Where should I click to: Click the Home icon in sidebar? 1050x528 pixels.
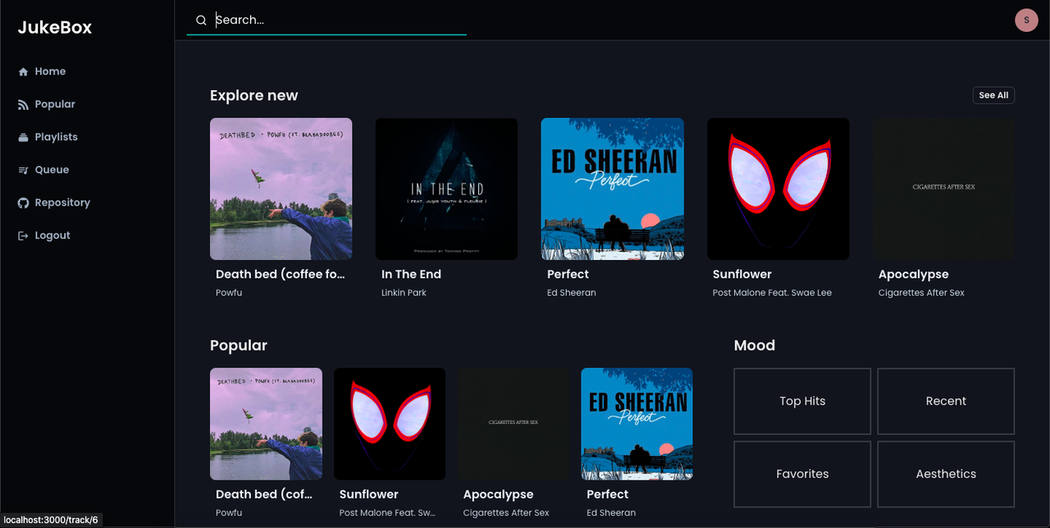coord(23,72)
